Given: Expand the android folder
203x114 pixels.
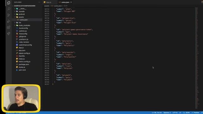Looking at the screenshot, I should pos(22,14).
